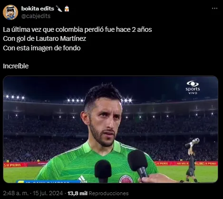Click the Colombia crest on the jersey
This screenshot has height=199, width=223.
(126, 179)
